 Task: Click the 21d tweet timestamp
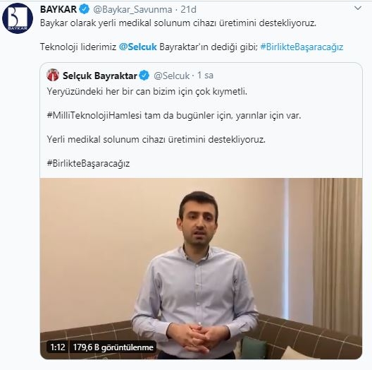click(x=189, y=9)
